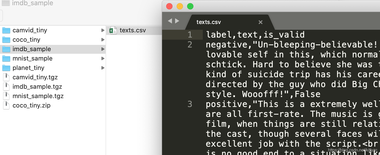The width and height of the screenshot is (380, 155).
Task: Click line number 1 in the gutter
Action: [190, 35]
